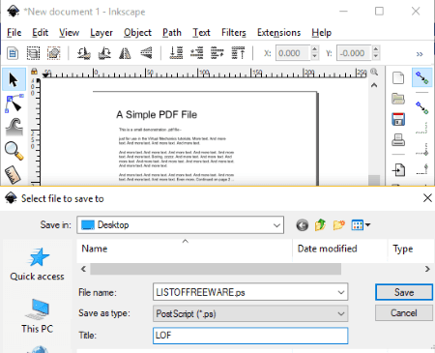Screen dimensions: 435x353
Task: Click Select all objects toolbar icon
Action: pyautogui.click(x=13, y=53)
